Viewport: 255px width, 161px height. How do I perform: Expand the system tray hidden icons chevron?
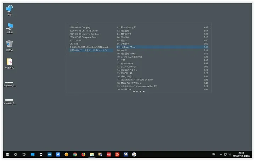(x=221, y=154)
